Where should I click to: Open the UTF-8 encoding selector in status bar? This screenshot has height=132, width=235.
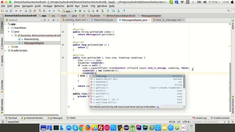(x=187, y=122)
